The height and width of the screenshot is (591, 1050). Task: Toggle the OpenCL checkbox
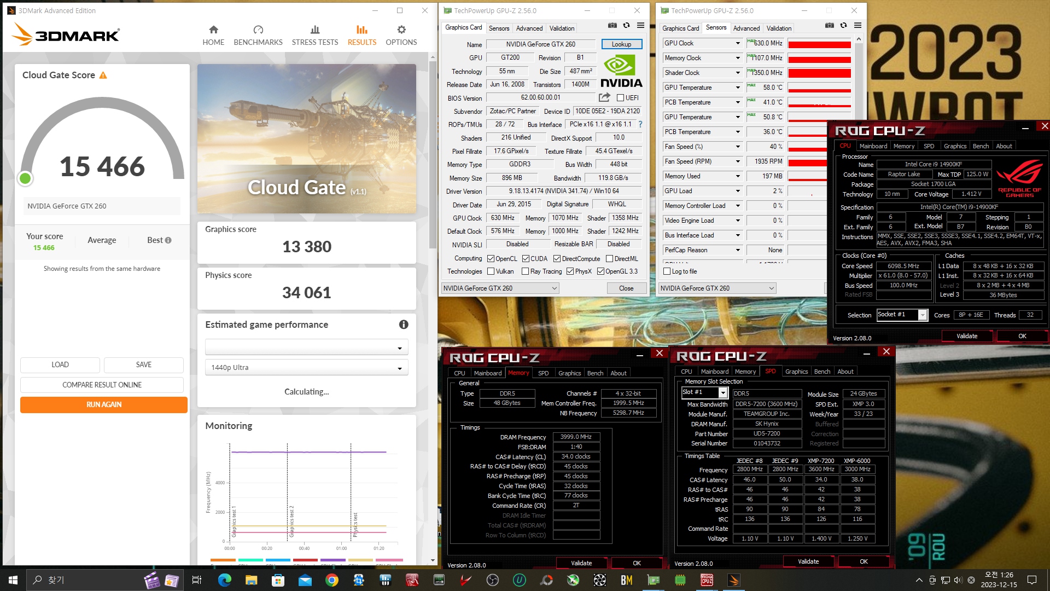[491, 259]
